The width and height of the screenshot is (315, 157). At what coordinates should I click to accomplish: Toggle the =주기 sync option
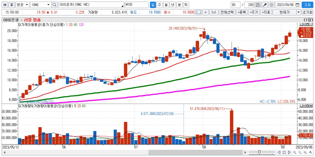tap(254, 12)
